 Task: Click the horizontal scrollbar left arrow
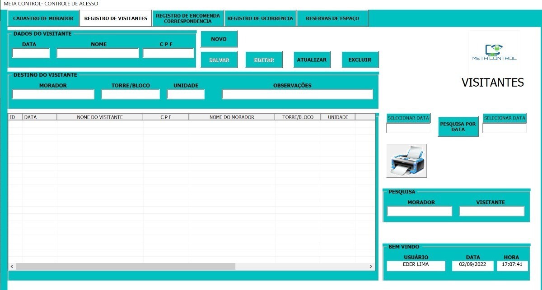click(12, 267)
